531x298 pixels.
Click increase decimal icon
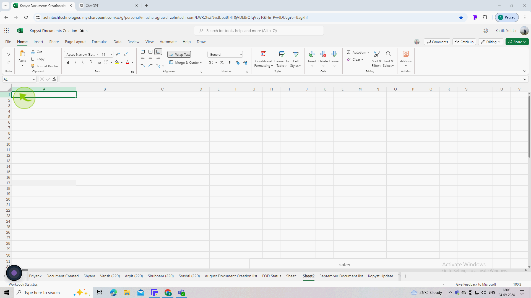[x=238, y=62]
